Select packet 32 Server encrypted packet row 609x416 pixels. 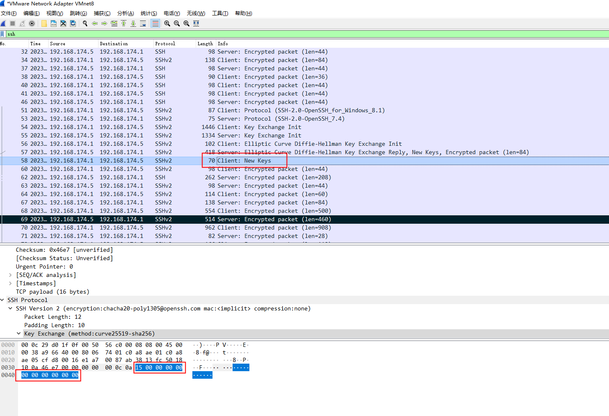click(x=304, y=52)
